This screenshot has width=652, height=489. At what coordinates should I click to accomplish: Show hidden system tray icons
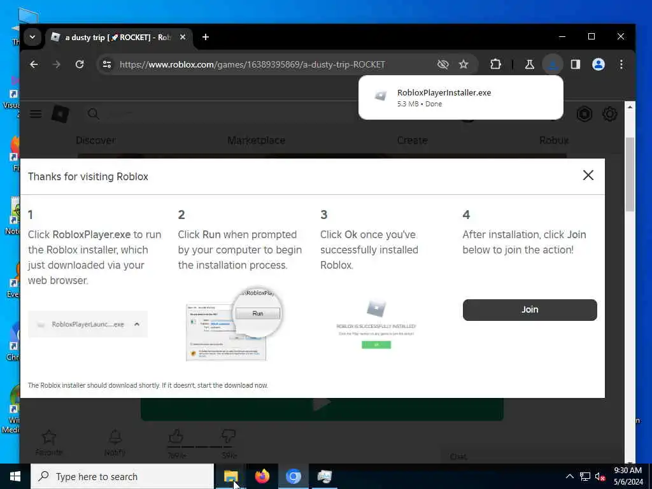point(570,476)
